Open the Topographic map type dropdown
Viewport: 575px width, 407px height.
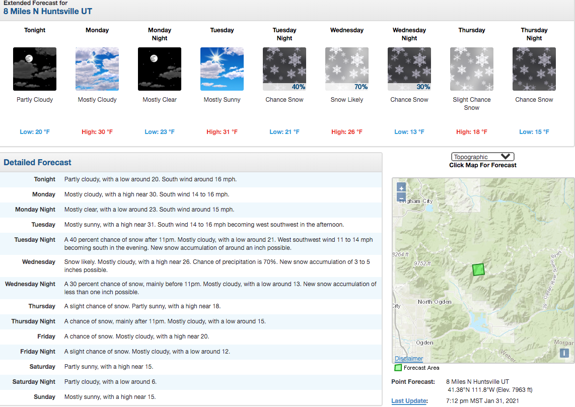[x=482, y=157]
